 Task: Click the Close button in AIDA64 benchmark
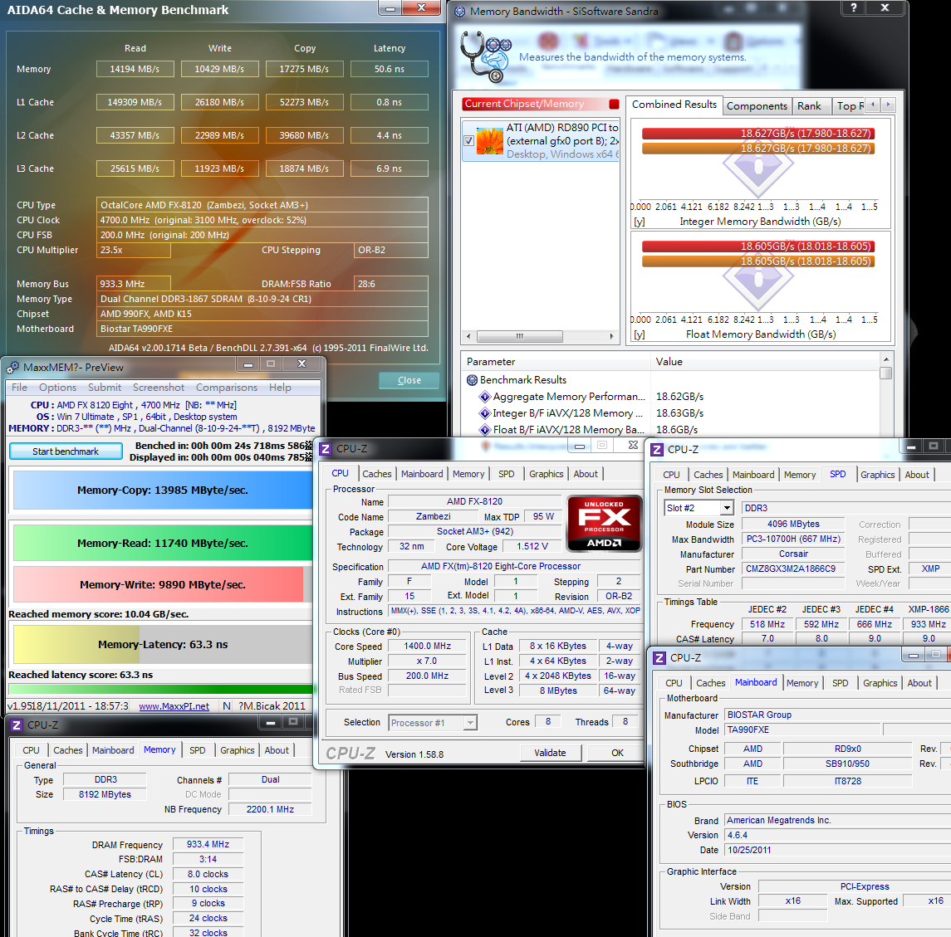coord(409,380)
